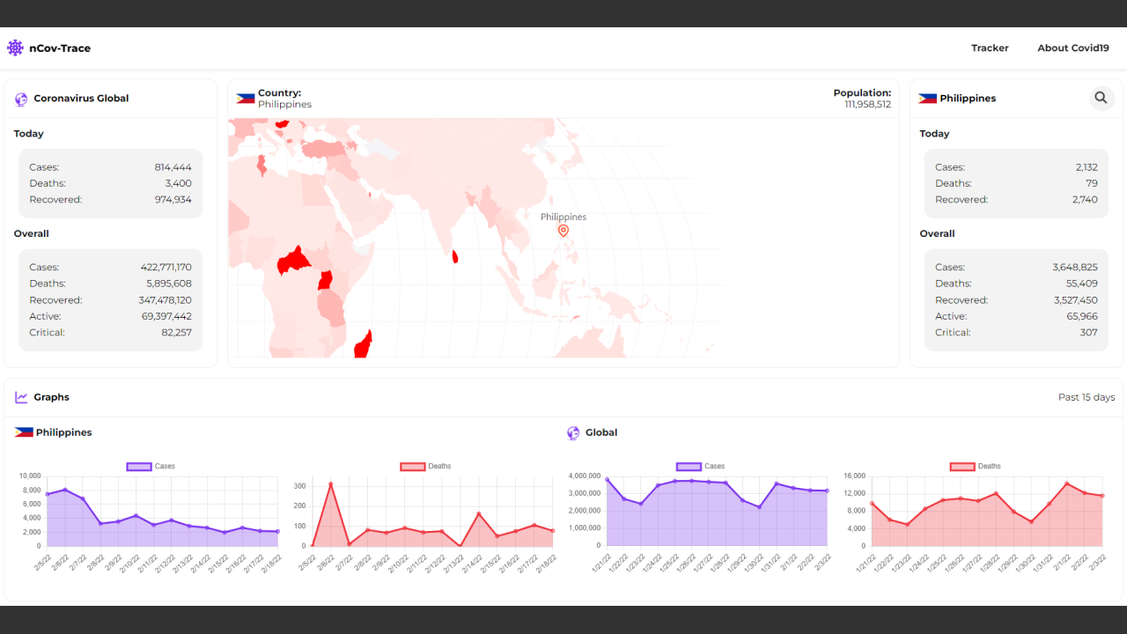1127x634 pixels.
Task: Click the Coronavirus Global heading
Action: (81, 99)
